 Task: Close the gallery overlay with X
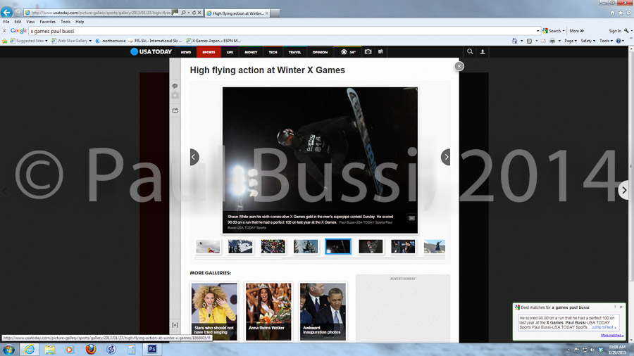coord(459,66)
